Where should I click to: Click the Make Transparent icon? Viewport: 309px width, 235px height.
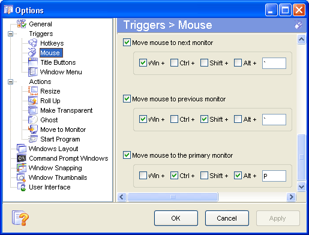coord(33,110)
